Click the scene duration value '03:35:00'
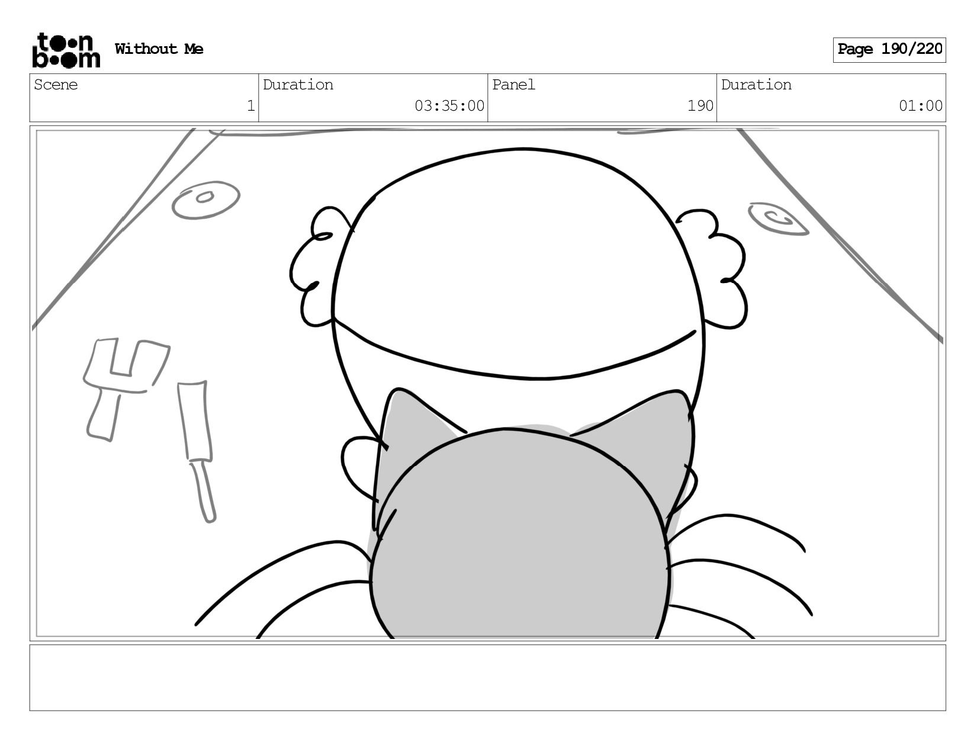 click(x=449, y=106)
